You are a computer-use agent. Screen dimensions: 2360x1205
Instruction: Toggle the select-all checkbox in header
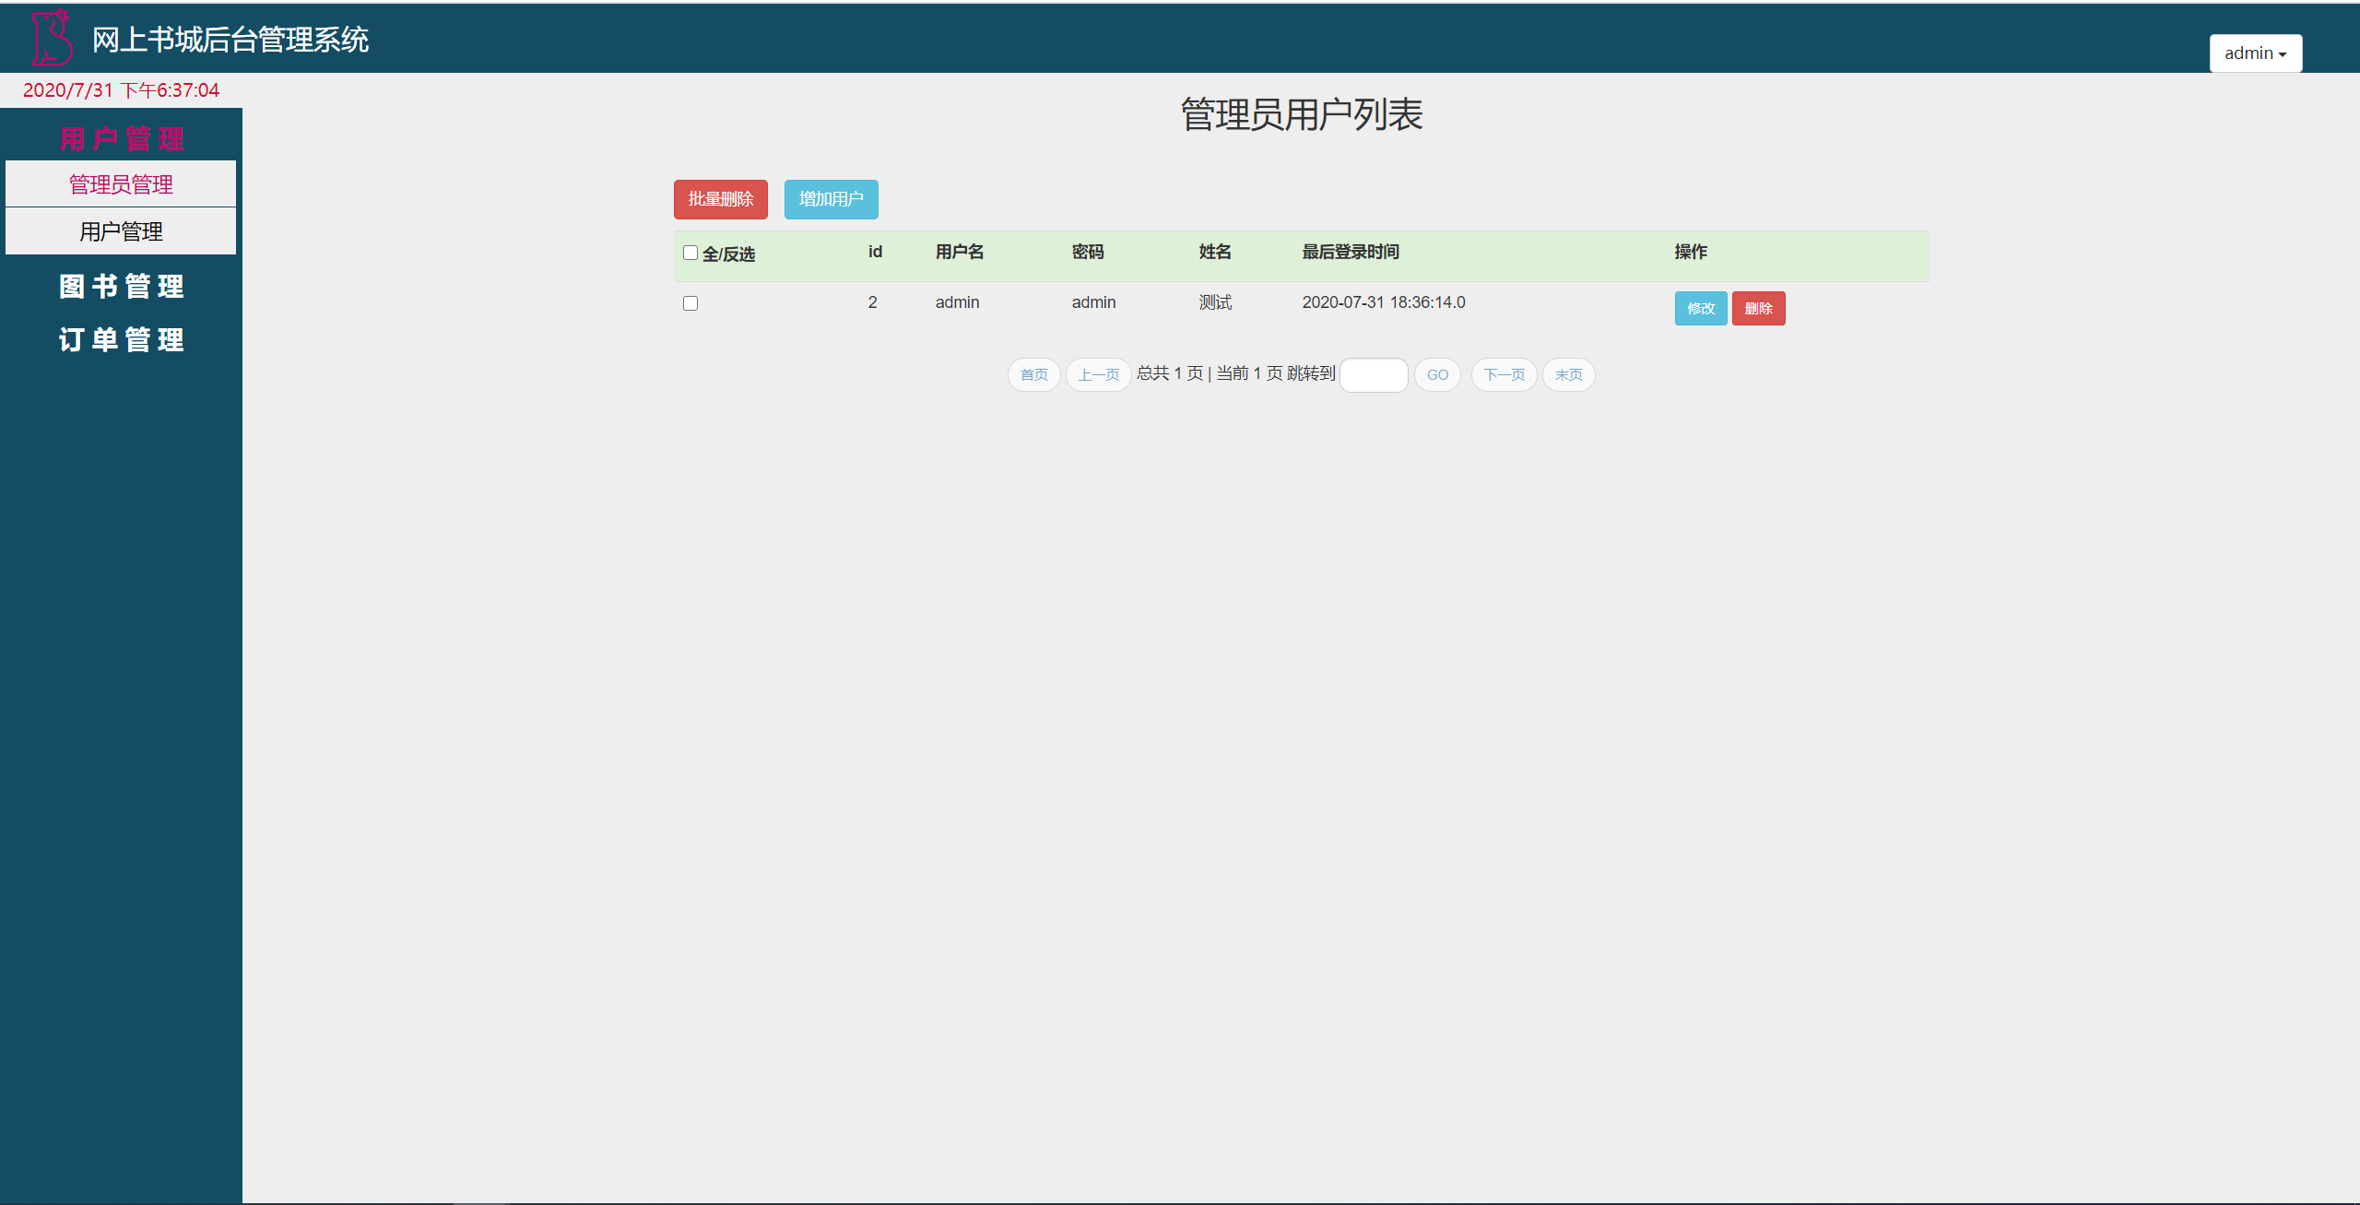click(x=690, y=253)
